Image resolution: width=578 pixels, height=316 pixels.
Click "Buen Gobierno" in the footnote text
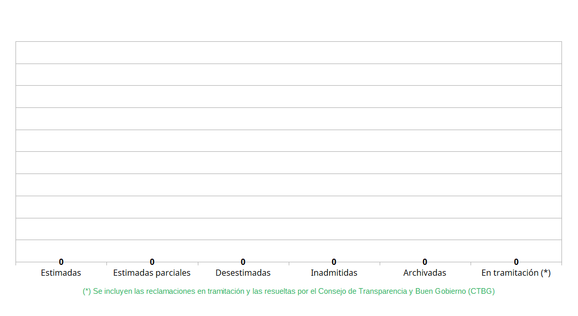point(440,291)
